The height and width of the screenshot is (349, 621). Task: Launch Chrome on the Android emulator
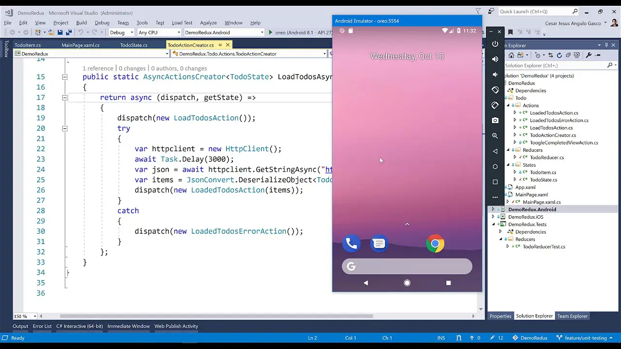435,243
